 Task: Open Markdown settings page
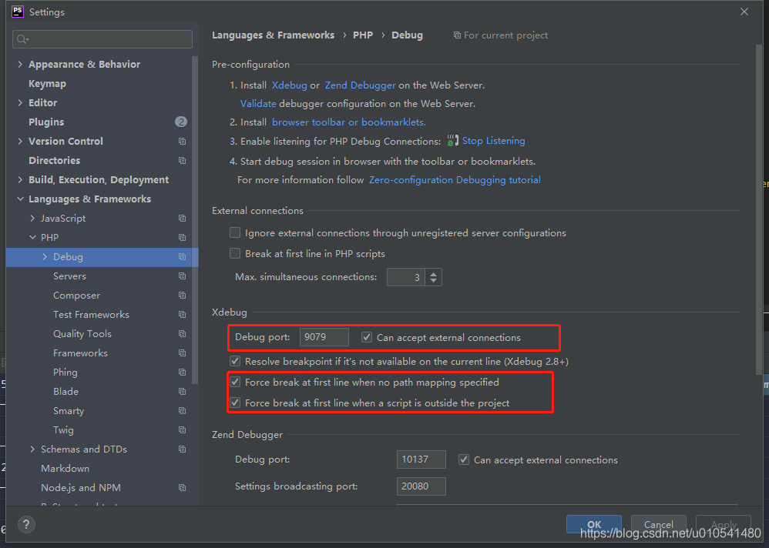pyautogui.click(x=65, y=469)
